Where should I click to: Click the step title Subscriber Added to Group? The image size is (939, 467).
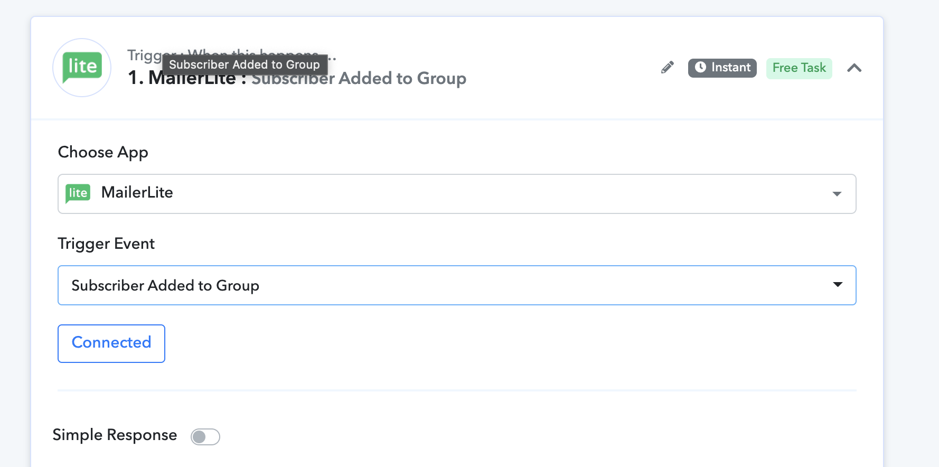pos(359,79)
